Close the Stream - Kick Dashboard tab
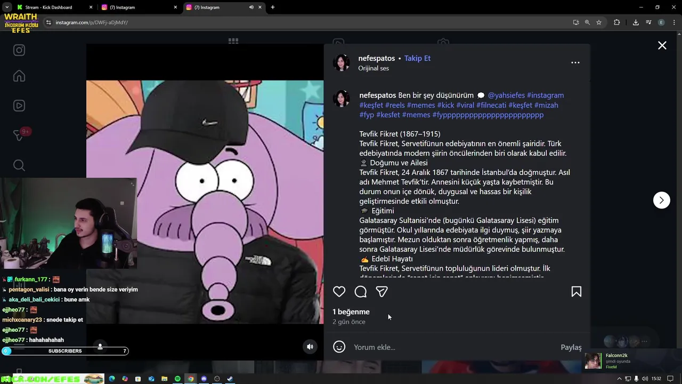The width and height of the screenshot is (682, 384). click(x=91, y=7)
